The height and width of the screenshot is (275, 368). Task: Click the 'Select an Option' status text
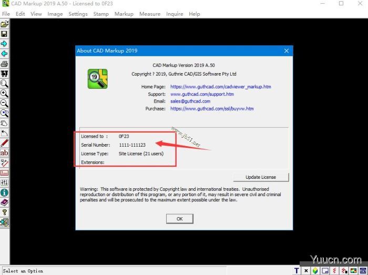[x=23, y=271]
